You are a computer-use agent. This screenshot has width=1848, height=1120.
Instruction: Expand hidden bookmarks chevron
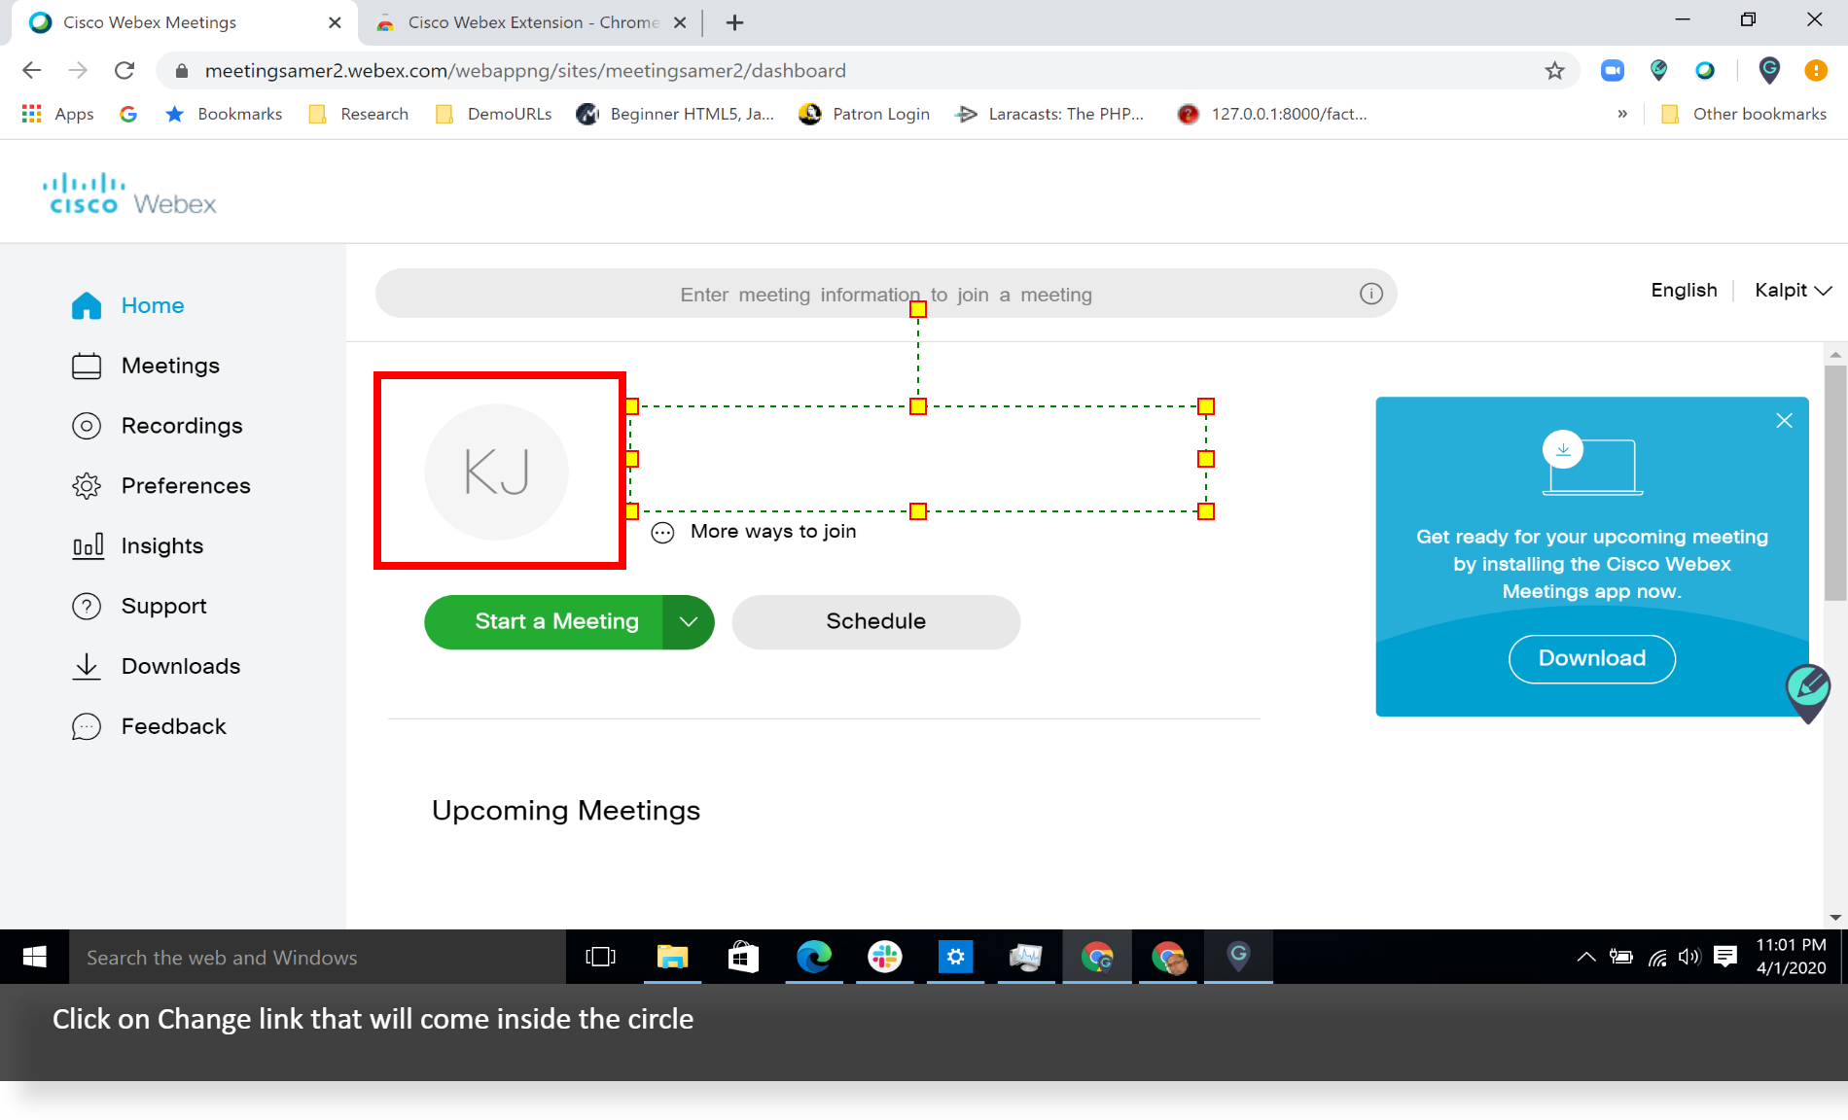[x=1622, y=114]
